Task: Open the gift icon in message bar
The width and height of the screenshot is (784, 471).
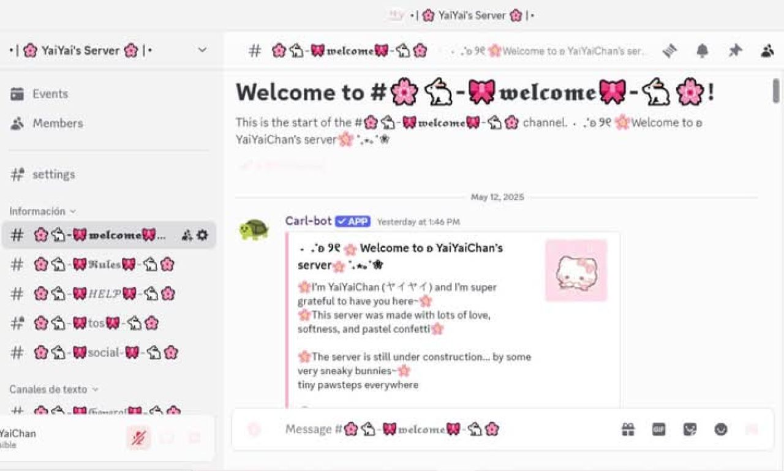Action: click(628, 429)
